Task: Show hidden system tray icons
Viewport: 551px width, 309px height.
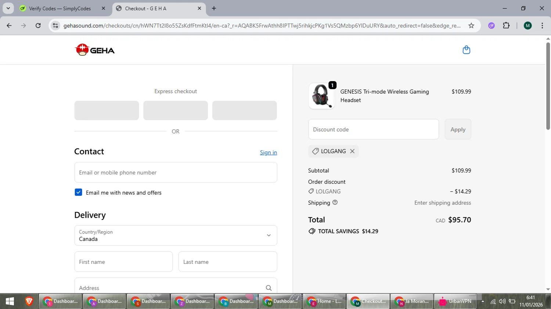Action: pyautogui.click(x=483, y=302)
